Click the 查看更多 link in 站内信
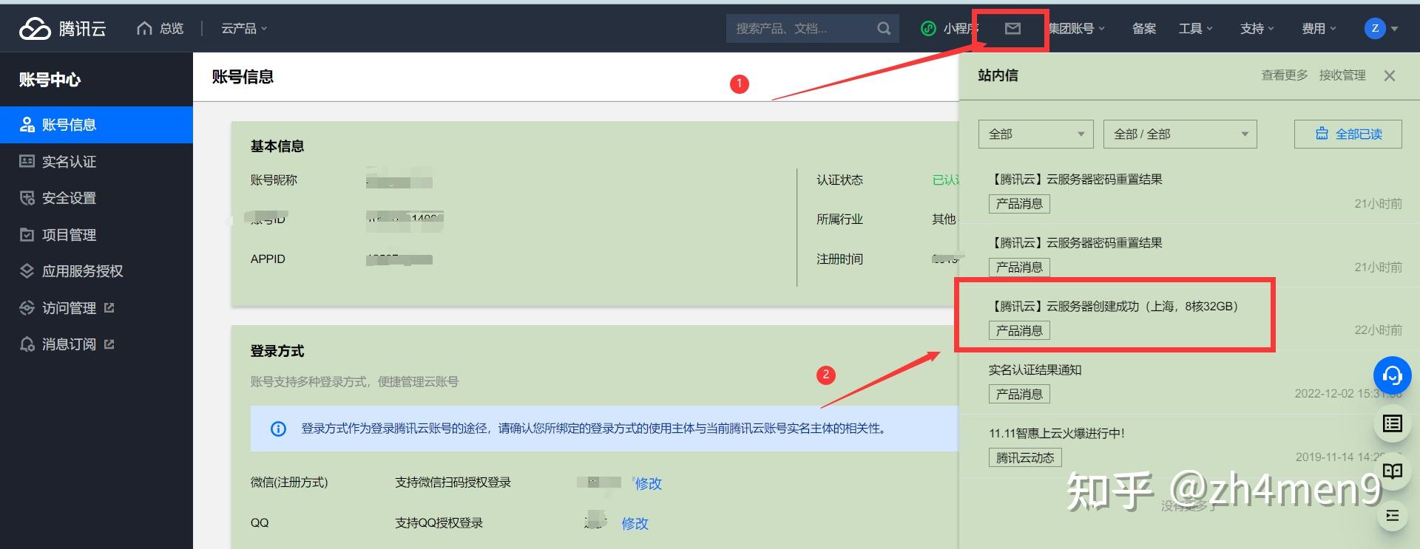Image resolution: width=1420 pixels, height=549 pixels. point(1285,75)
